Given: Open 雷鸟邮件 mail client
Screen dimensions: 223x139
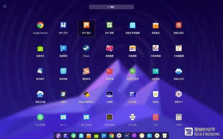Looking at the screenshot, I should (x=40, y=71).
